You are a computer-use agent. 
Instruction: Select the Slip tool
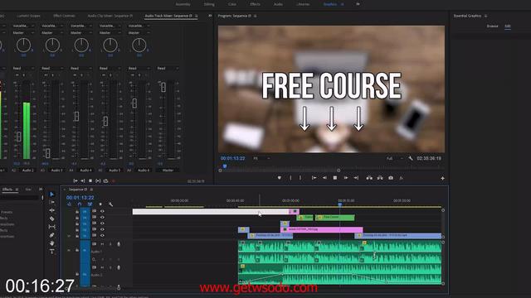click(51, 227)
